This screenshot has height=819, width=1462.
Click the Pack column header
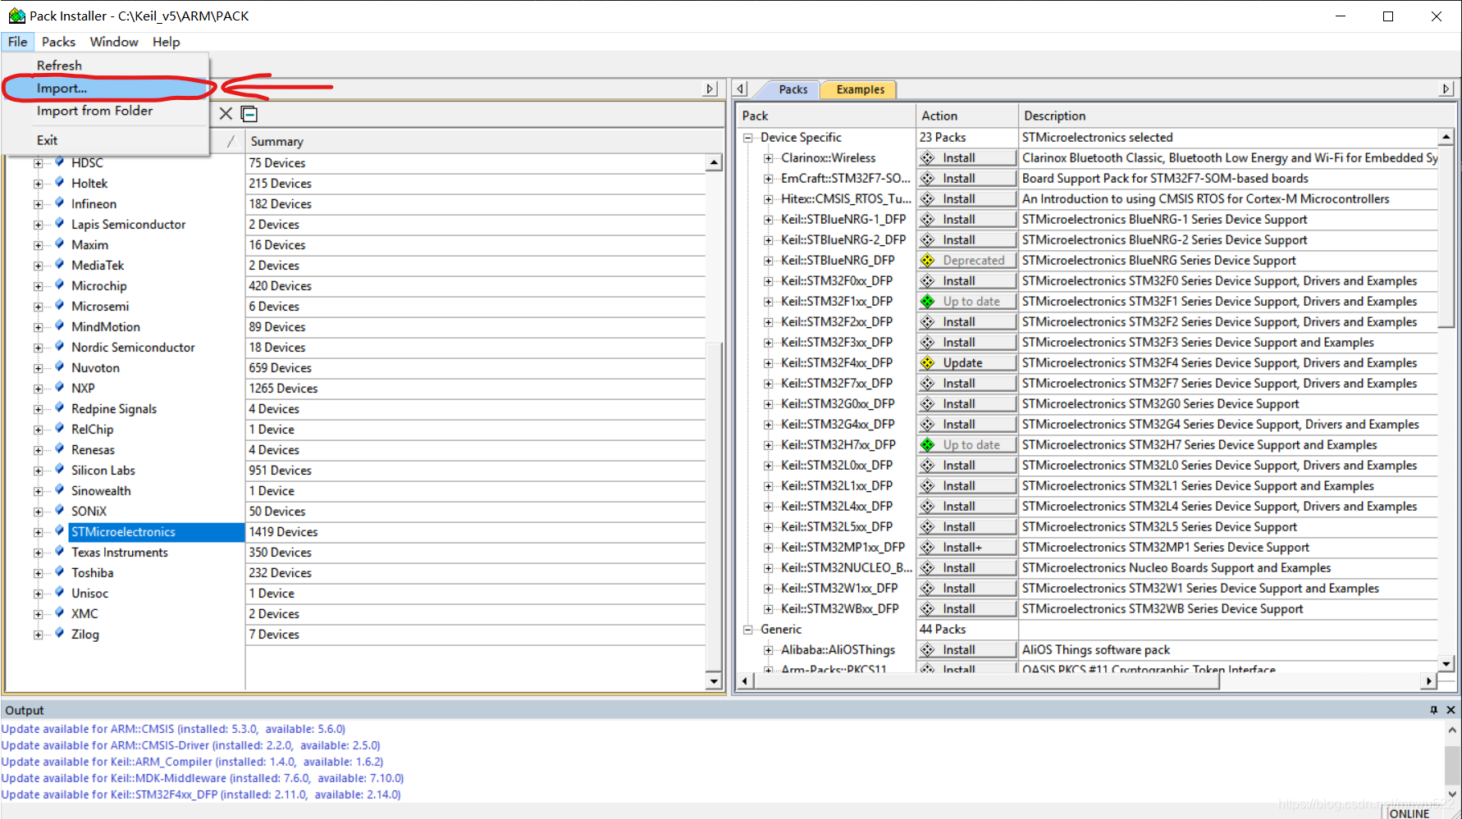pos(825,116)
